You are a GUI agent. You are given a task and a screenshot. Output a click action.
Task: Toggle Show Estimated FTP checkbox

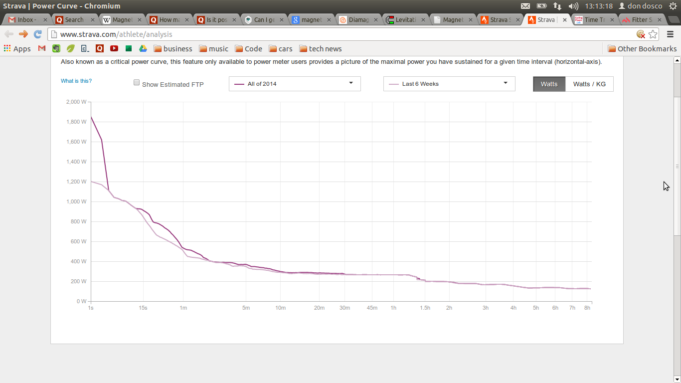click(x=137, y=83)
